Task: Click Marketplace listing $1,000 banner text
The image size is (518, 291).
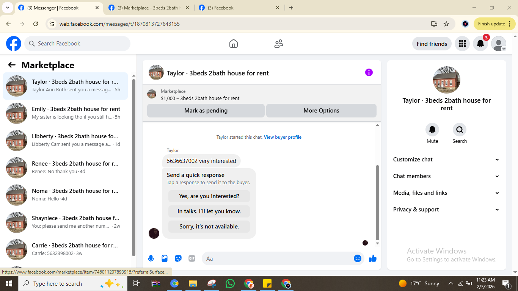Action: coord(200,98)
